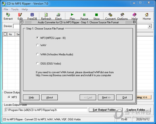
Task: Choose OGG (OGG Vorbis) source format
Action: (x=48, y=64)
